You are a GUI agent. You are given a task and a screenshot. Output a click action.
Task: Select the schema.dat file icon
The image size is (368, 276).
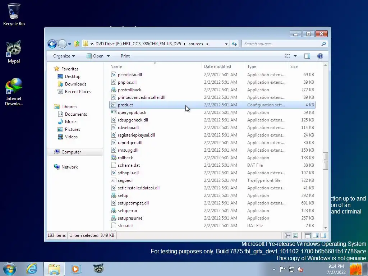(x=114, y=165)
